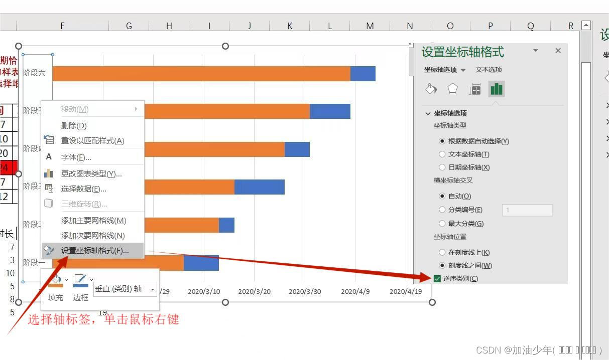Open task pane options dropdown arrow
609x360 pixels.
click(x=536, y=51)
